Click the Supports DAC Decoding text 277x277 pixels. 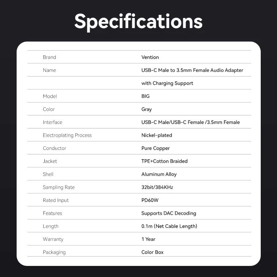click(169, 213)
